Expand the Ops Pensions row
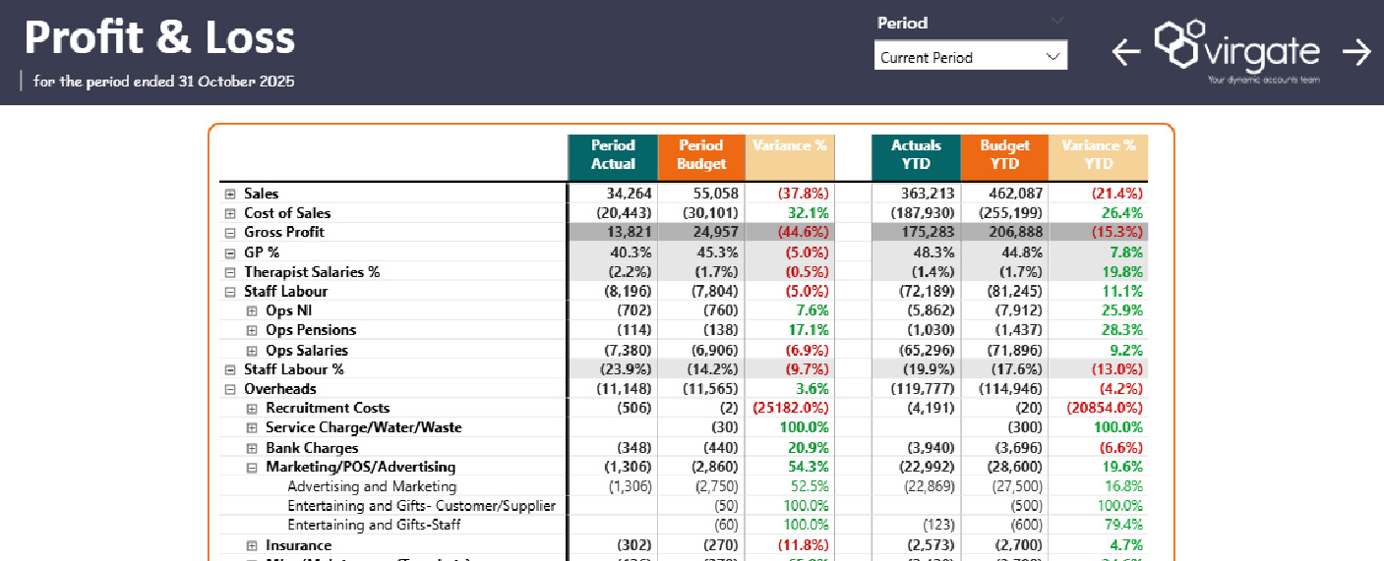The image size is (1384, 561). [252, 331]
